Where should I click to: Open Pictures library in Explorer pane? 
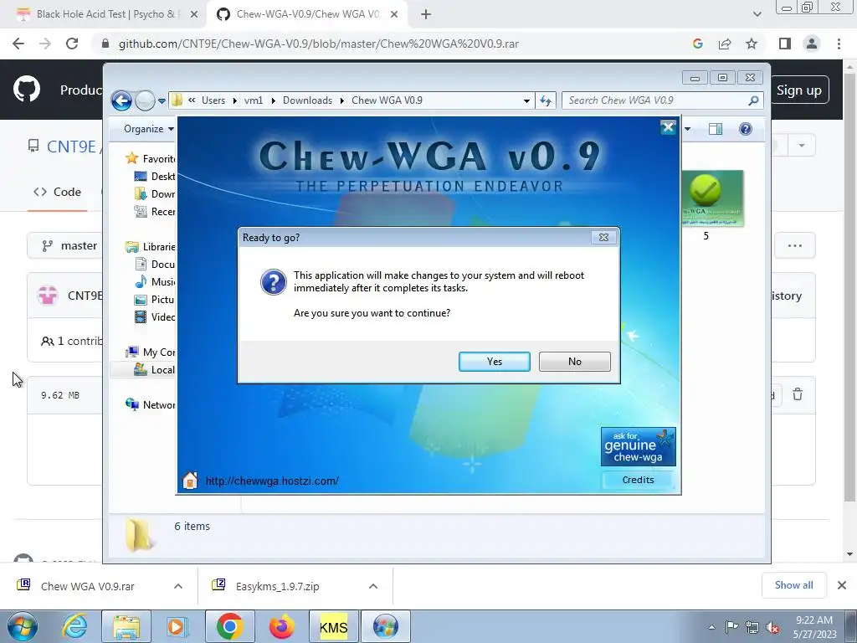(155, 299)
